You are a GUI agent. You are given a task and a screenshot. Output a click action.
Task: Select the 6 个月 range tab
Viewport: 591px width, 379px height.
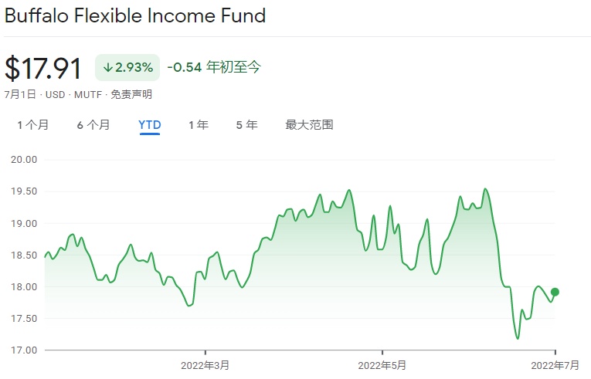click(x=93, y=124)
